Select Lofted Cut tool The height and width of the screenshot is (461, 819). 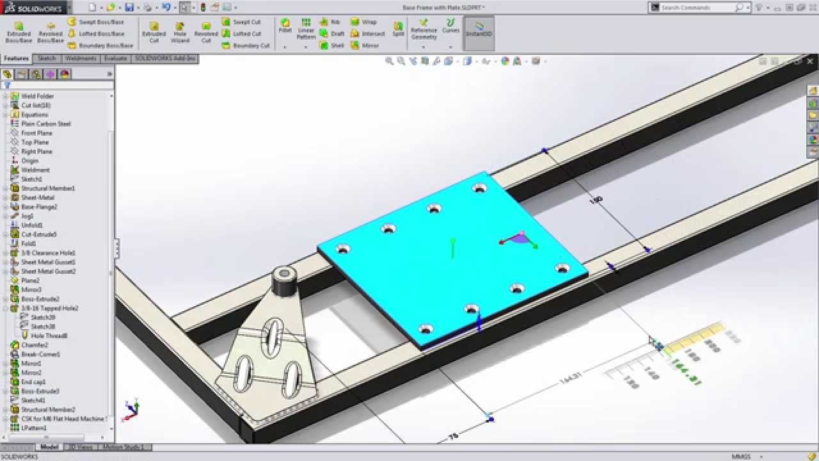[241, 34]
